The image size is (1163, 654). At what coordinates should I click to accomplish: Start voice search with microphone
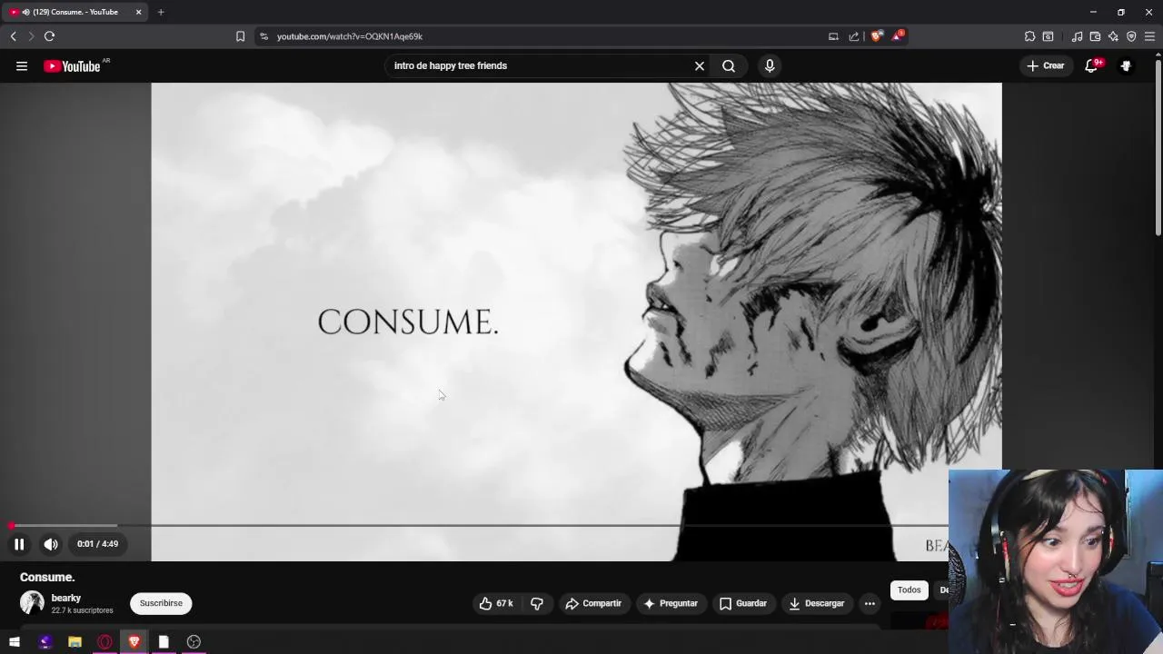pyautogui.click(x=770, y=65)
